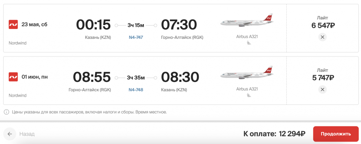The image size is (361, 144).
Task: Click the seat icon under second Airbus A321
Action: point(249,95)
